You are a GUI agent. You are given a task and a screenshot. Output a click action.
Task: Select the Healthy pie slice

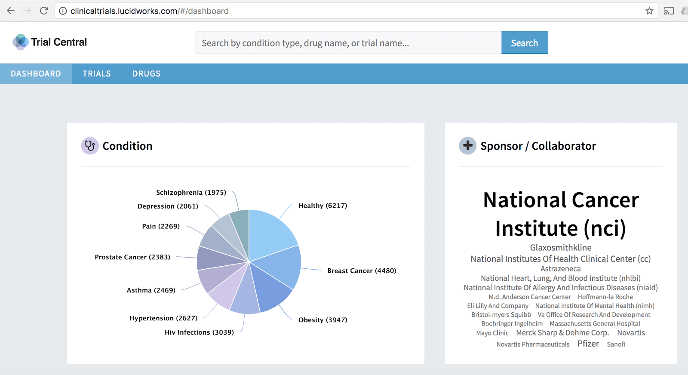pos(270,232)
